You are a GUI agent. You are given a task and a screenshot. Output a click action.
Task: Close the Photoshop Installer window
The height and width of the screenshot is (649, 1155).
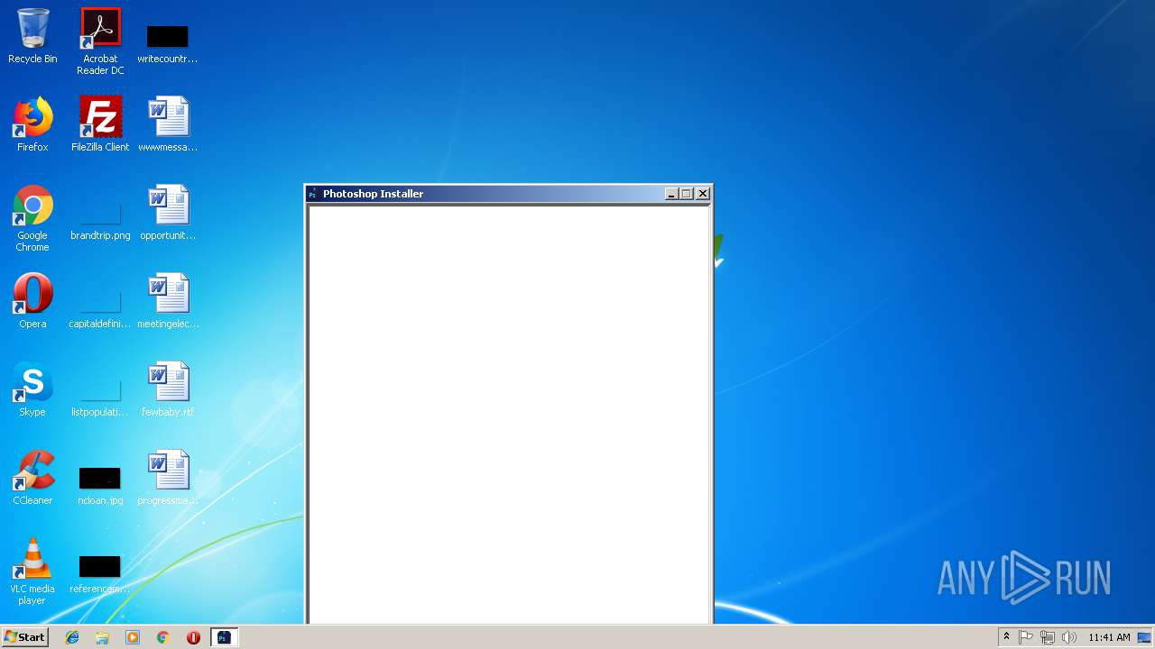(703, 194)
